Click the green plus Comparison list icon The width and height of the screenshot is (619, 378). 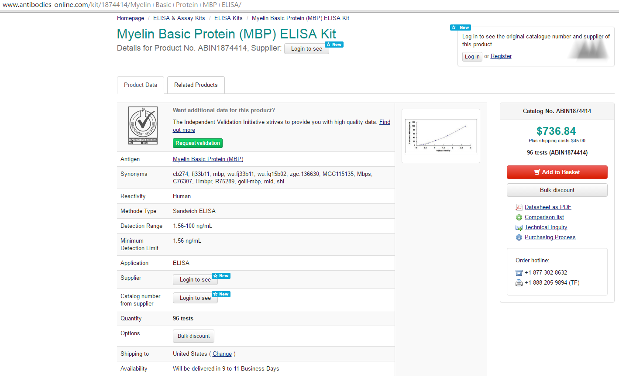519,217
